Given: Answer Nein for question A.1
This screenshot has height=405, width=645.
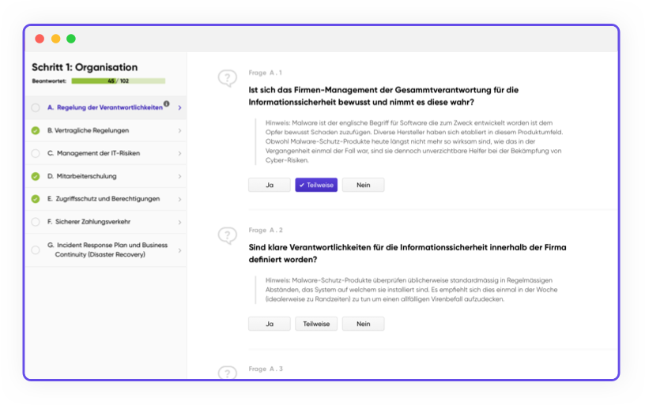Looking at the screenshot, I should click(364, 185).
